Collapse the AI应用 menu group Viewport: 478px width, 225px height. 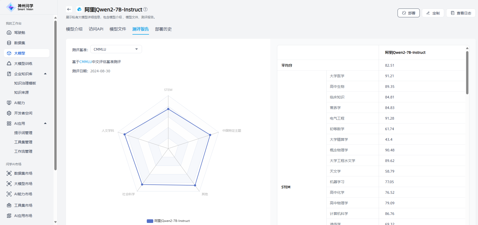(x=45, y=123)
